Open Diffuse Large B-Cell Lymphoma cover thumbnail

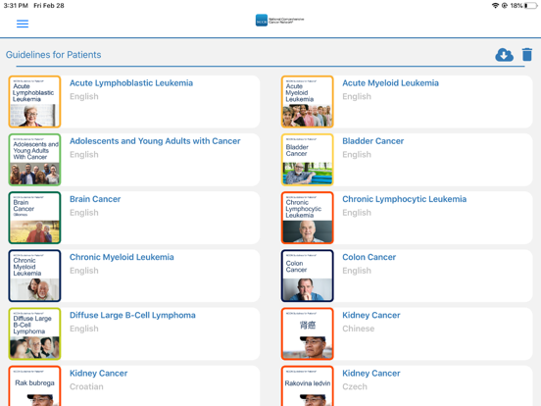34,333
